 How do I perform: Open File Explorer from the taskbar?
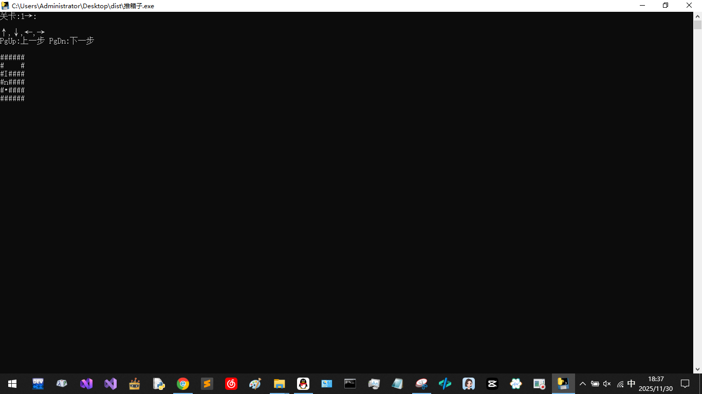point(279,384)
